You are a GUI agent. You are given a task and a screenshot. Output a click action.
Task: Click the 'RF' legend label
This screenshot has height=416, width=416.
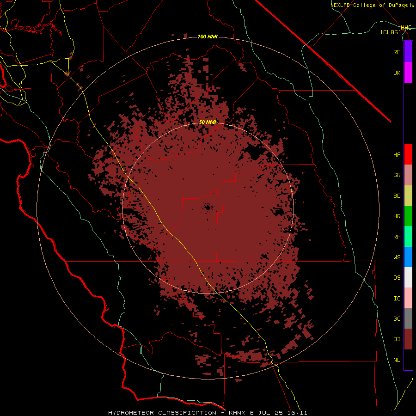(397, 52)
